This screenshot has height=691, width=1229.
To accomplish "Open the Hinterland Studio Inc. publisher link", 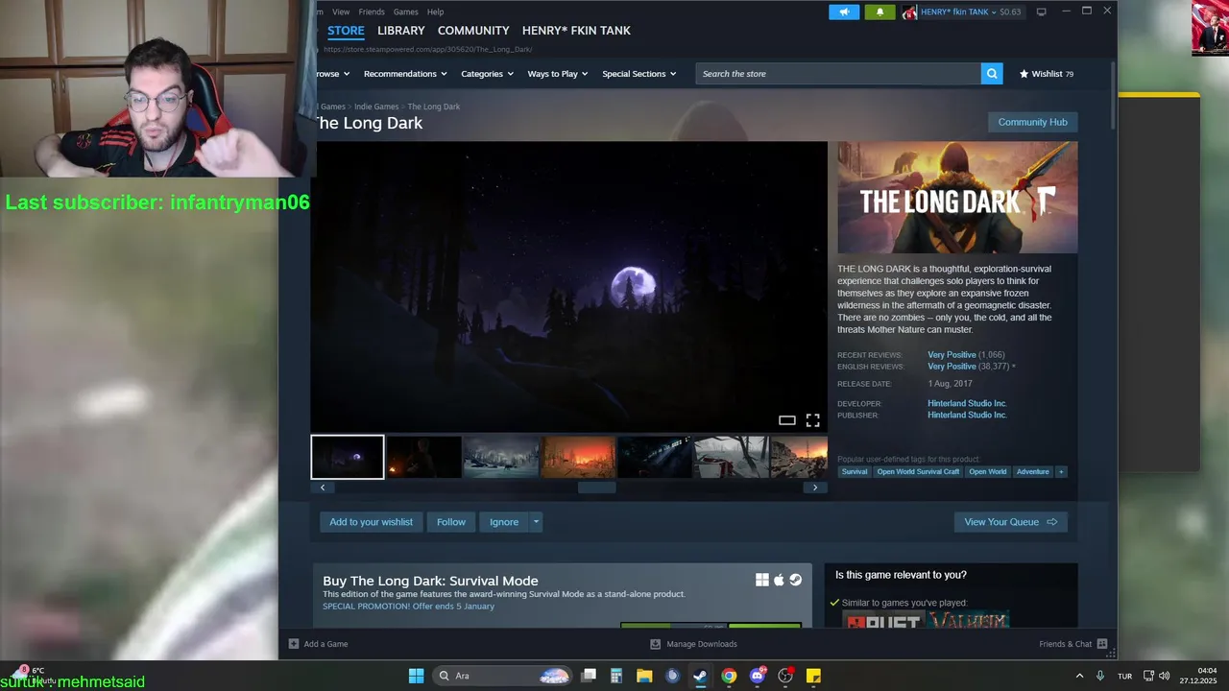I will pyautogui.click(x=967, y=416).
